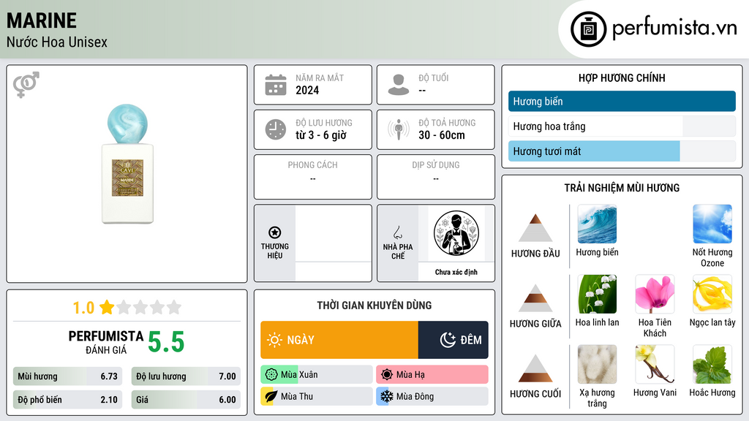Open the Hoắc Hương note image

[x=712, y=364]
